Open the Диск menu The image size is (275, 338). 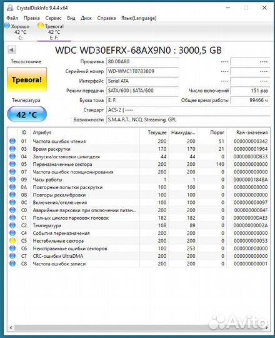click(x=86, y=18)
